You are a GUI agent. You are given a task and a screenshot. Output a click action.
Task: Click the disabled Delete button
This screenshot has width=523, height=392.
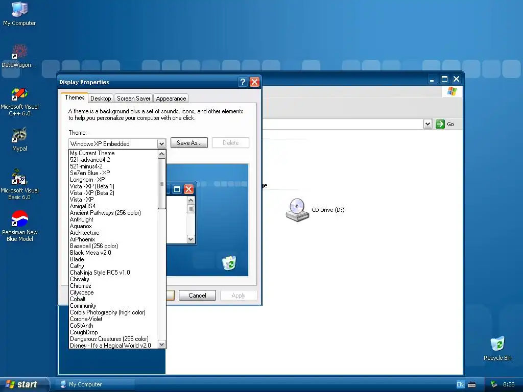click(x=230, y=143)
